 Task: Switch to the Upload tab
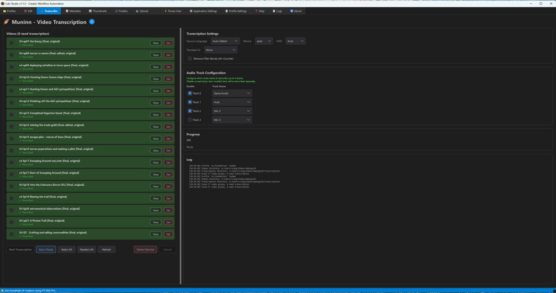142,11
